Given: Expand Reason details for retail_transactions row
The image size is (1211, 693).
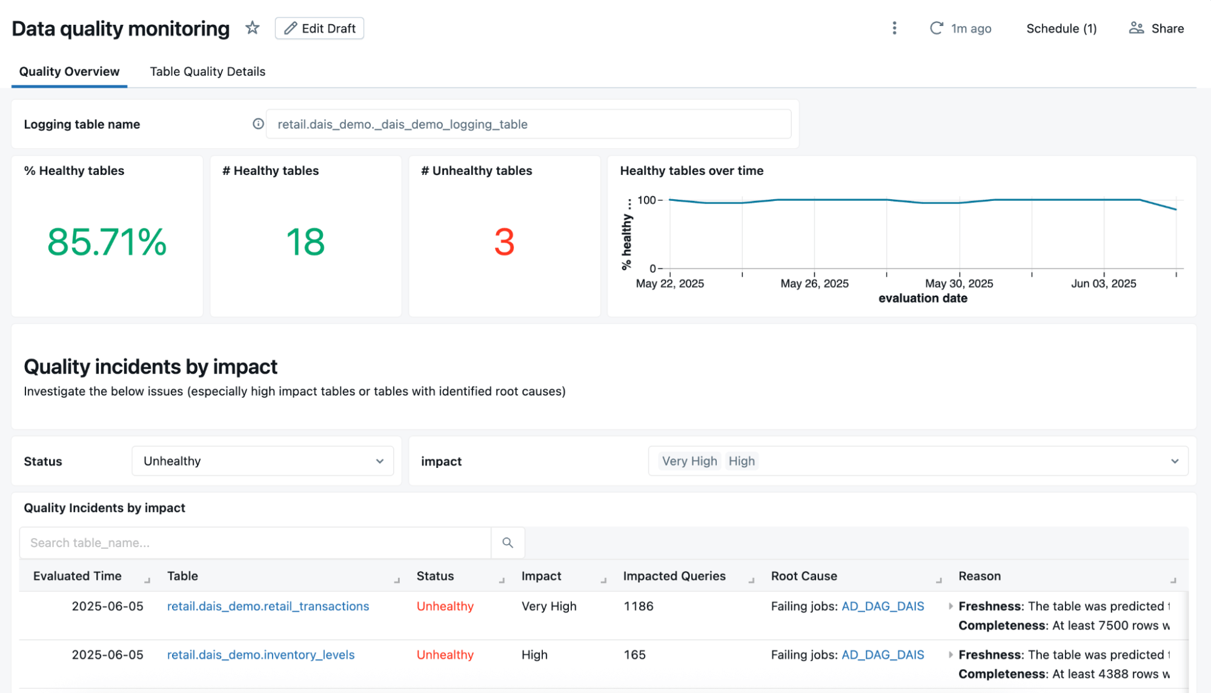Looking at the screenshot, I should (x=951, y=606).
